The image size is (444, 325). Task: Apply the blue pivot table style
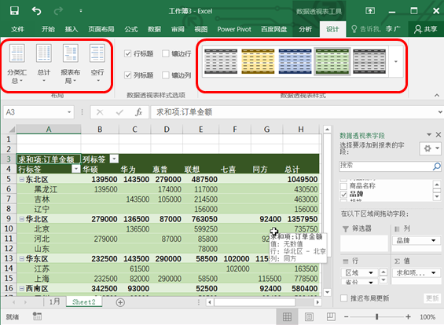[x=295, y=61]
